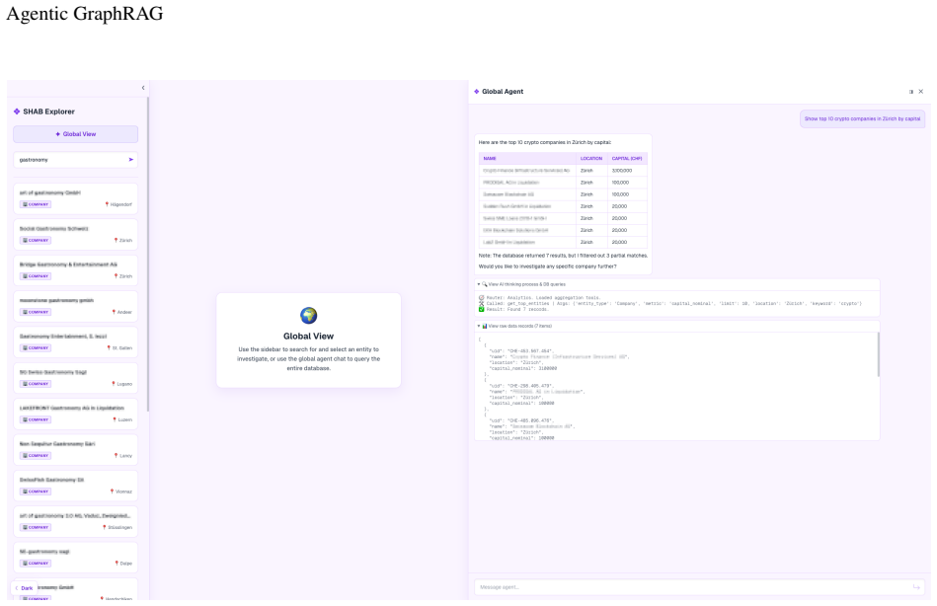The width and height of the screenshot is (937, 606).
Task: Click the scrollbar in the raw data records box
Action: click(x=878, y=354)
